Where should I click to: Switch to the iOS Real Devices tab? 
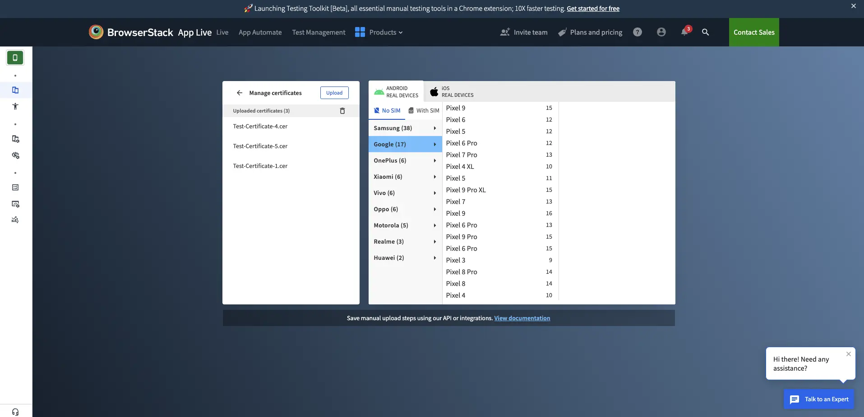click(452, 92)
